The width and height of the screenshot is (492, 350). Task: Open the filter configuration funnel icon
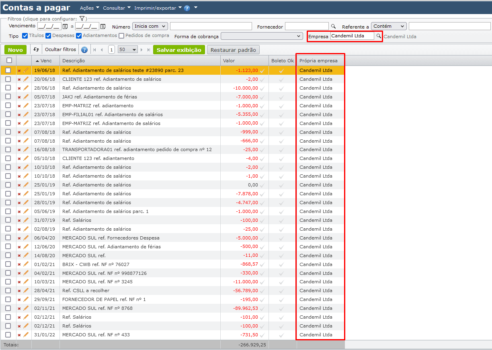pyautogui.click(x=82, y=18)
